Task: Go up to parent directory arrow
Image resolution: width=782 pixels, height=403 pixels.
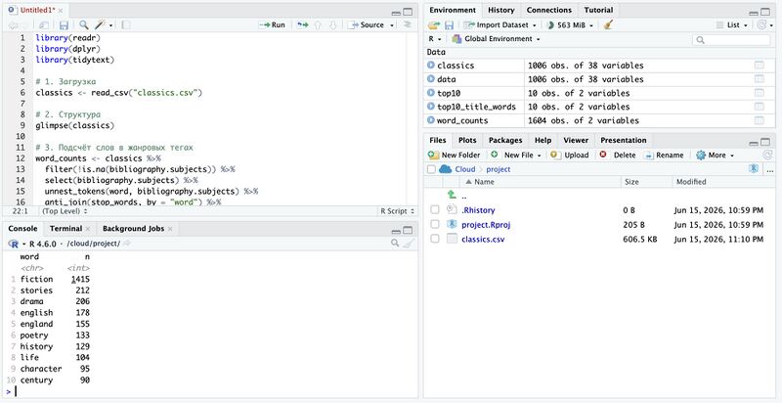Action: (x=452, y=195)
